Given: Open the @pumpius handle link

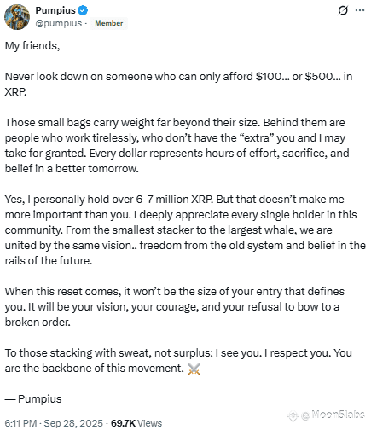Looking at the screenshot, I should 58,23.
